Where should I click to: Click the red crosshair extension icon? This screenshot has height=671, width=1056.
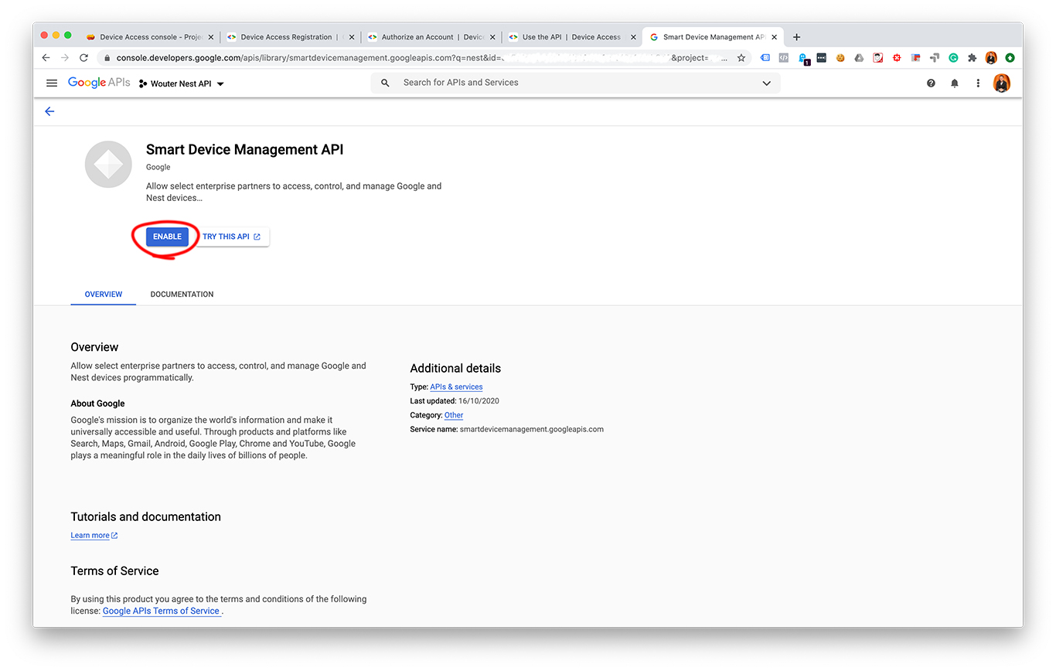[897, 58]
